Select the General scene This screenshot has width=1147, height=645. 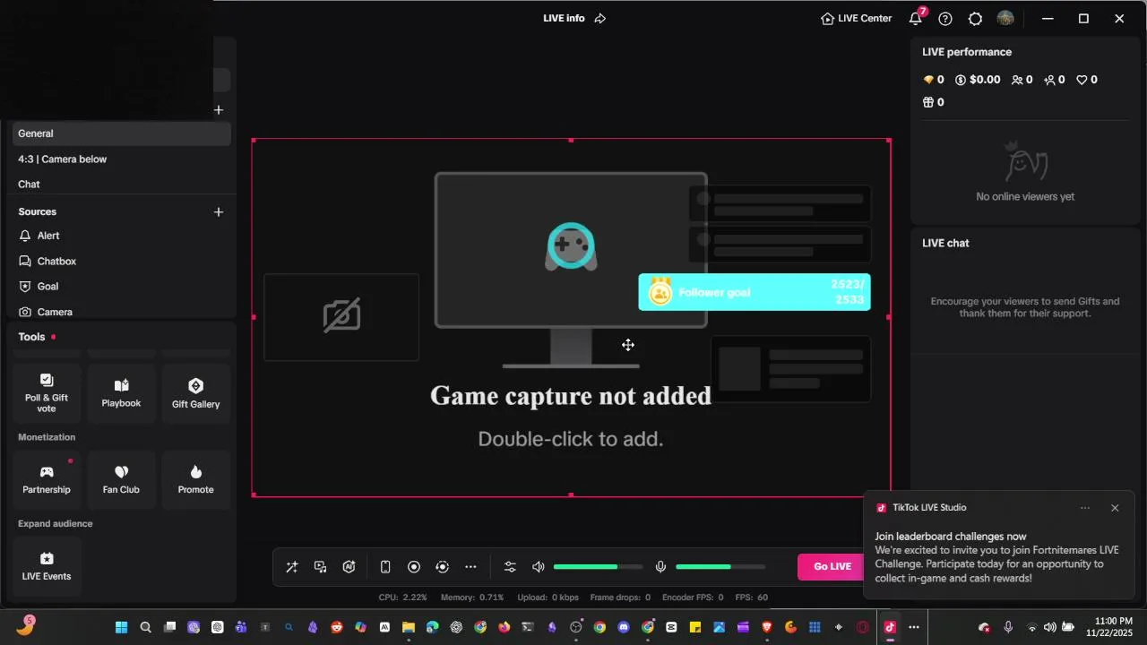click(122, 133)
